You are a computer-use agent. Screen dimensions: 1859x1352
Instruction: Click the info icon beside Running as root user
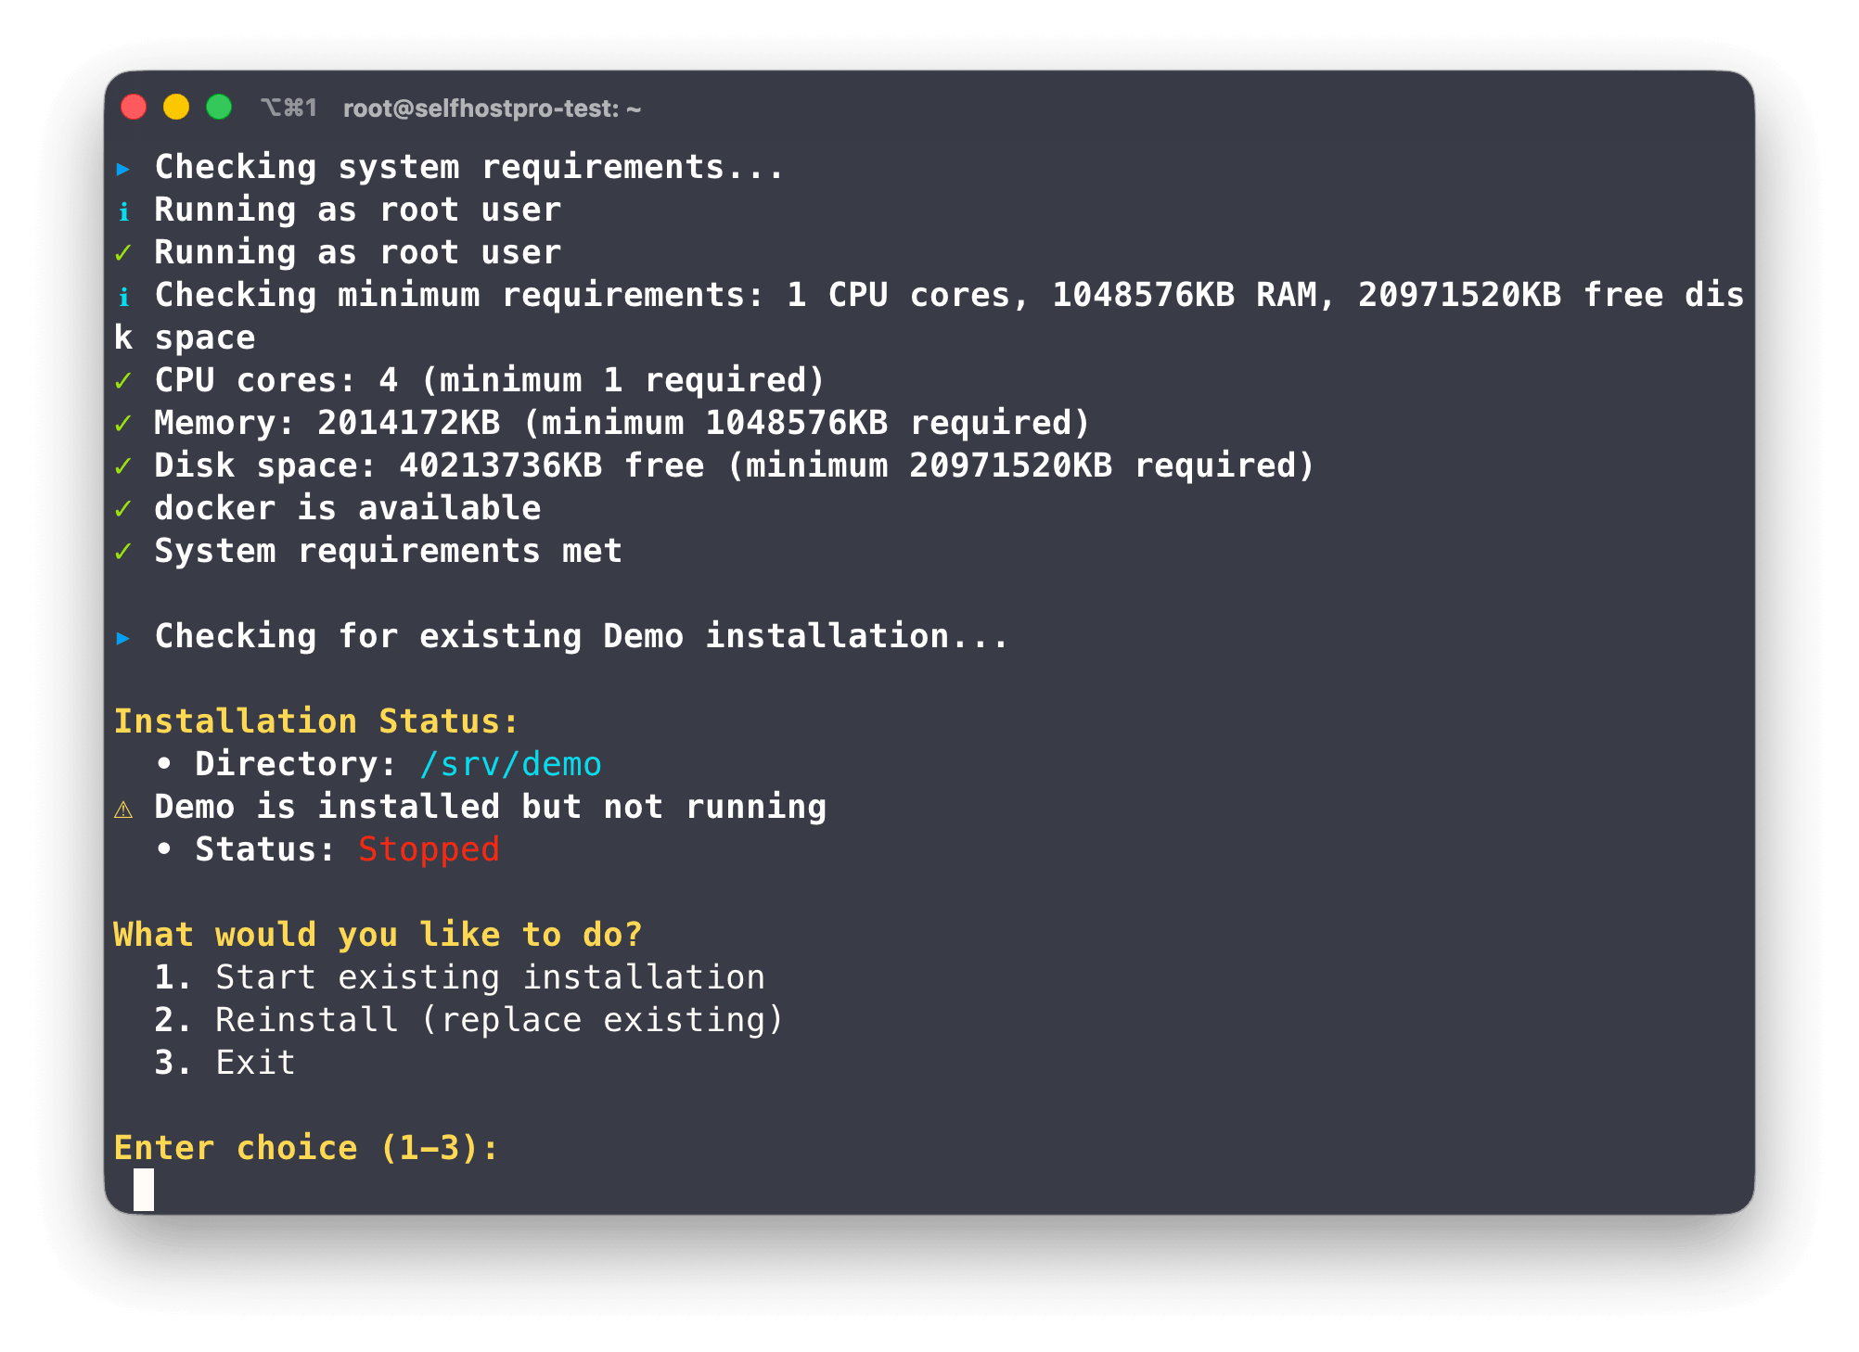coord(125,210)
